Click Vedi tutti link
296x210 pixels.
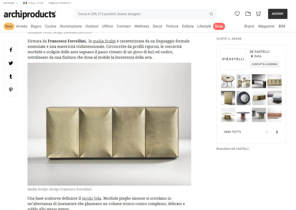[232, 132]
